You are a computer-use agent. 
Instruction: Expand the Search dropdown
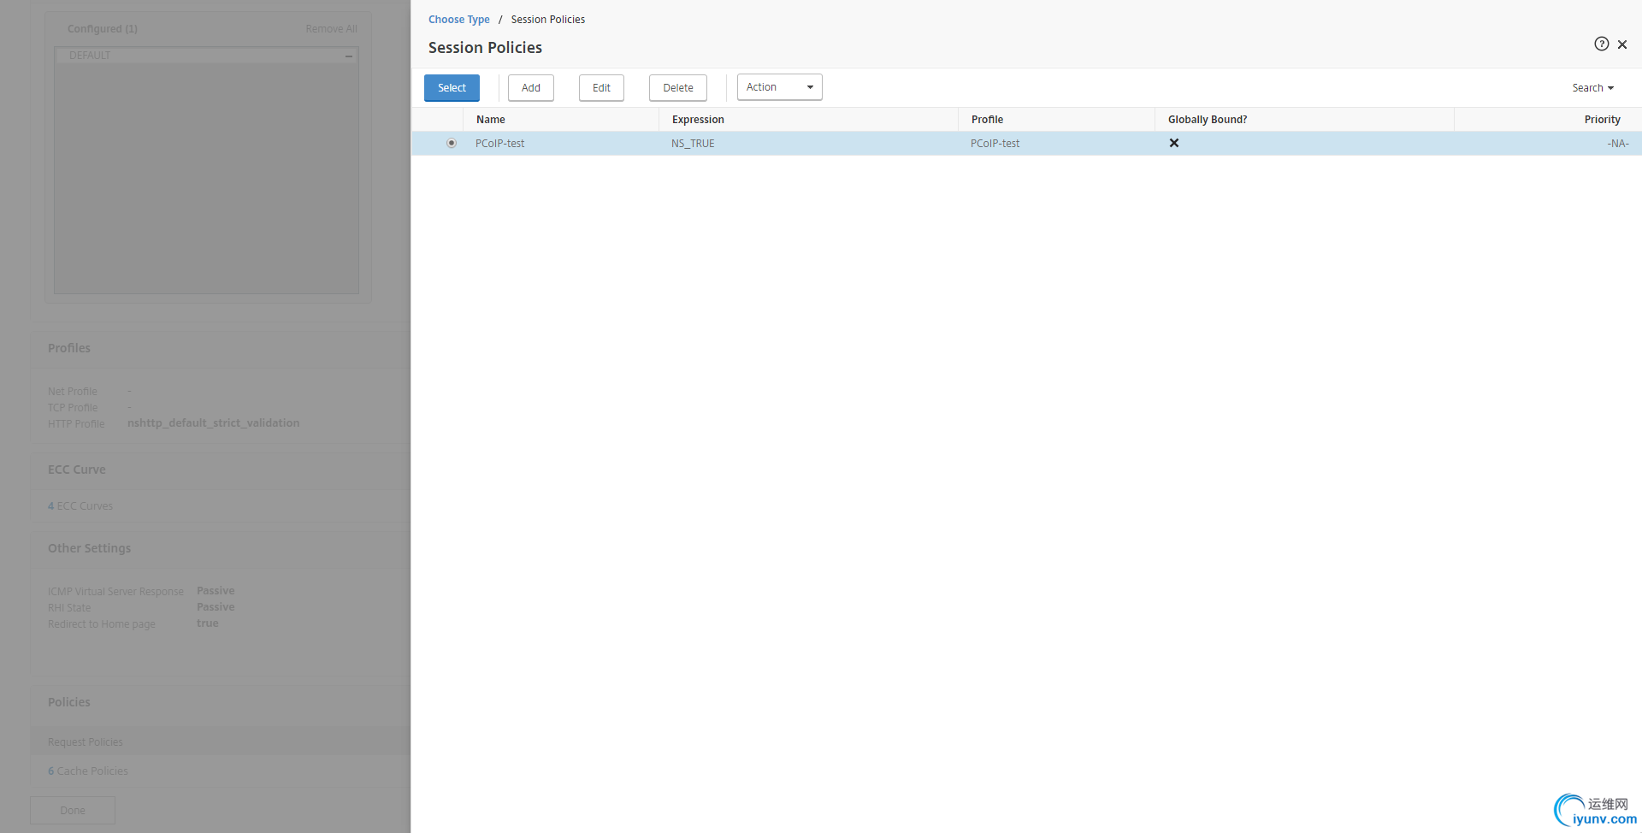pyautogui.click(x=1592, y=88)
